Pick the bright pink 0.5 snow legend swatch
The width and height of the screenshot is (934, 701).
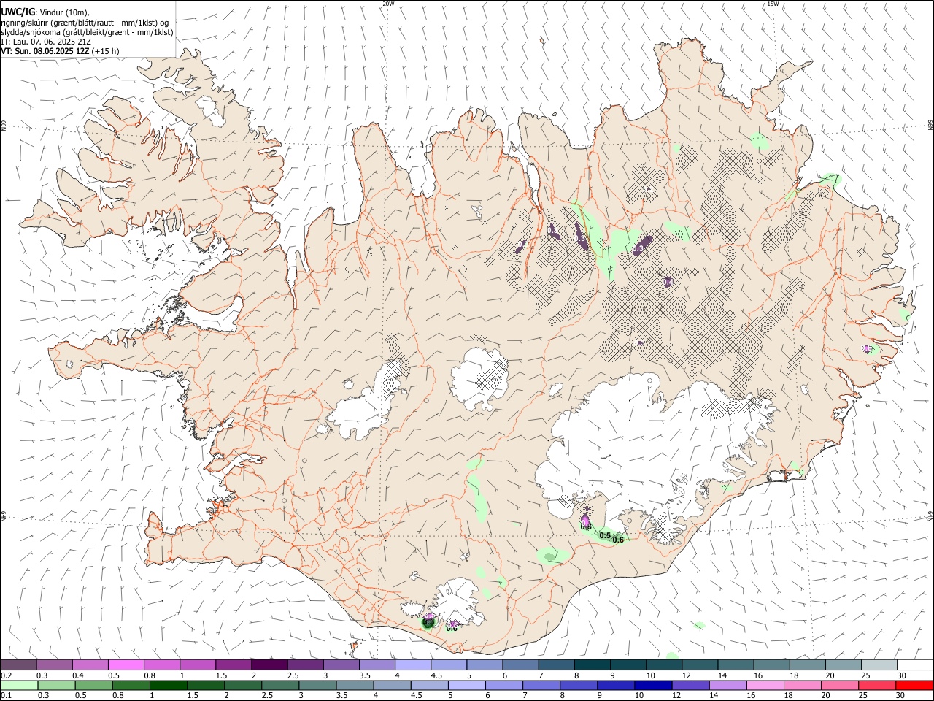coord(126,665)
